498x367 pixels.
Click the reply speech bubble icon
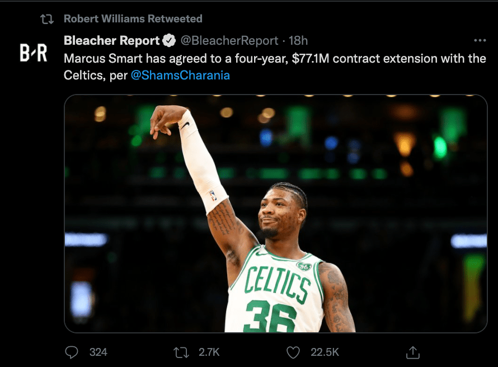[72, 352]
